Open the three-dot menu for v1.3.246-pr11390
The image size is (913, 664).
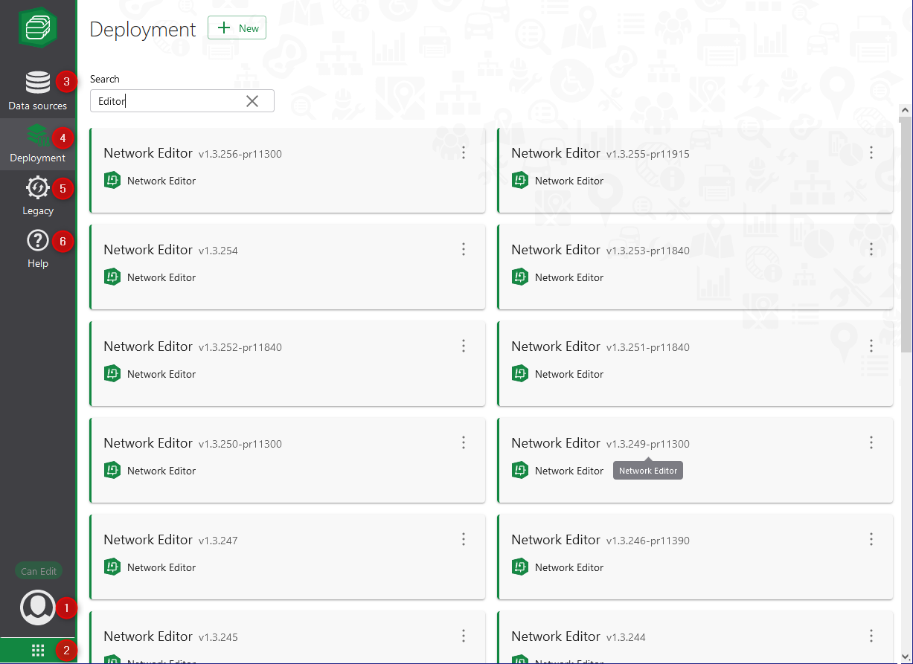(871, 539)
